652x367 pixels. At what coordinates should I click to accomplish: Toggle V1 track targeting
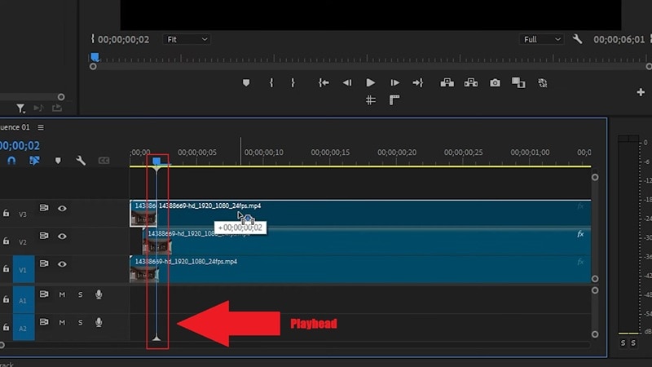(x=24, y=270)
